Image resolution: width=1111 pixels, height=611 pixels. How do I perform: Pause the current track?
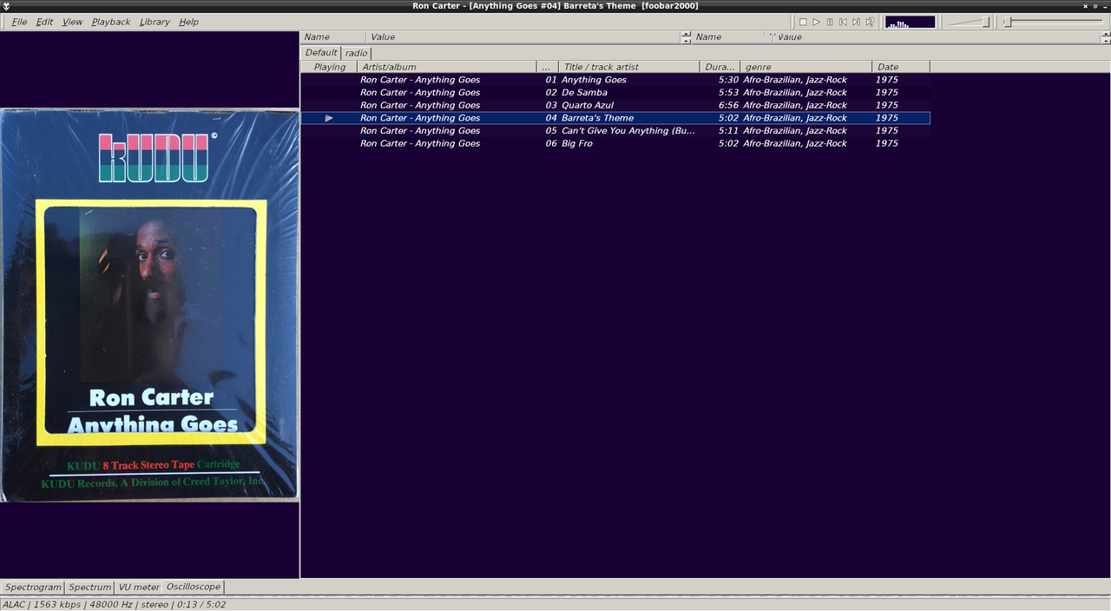click(x=830, y=22)
